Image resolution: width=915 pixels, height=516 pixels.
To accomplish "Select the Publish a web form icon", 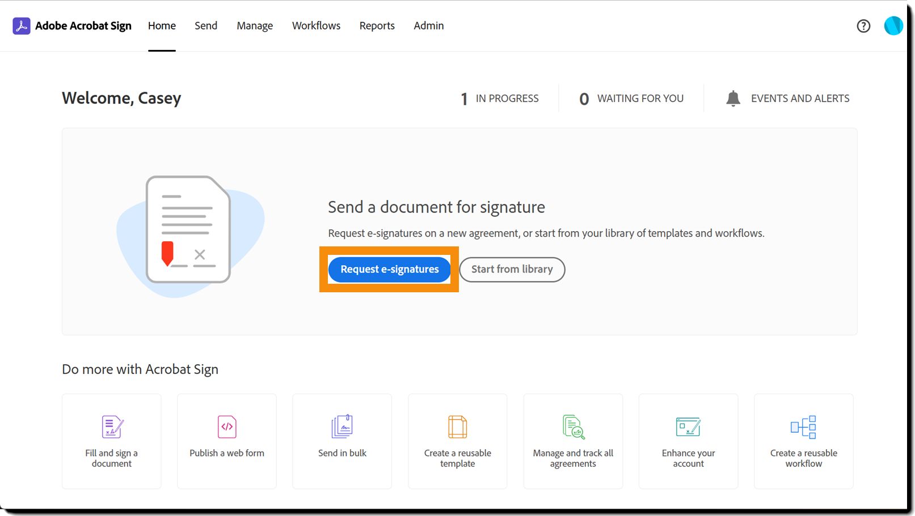I will [x=227, y=427].
